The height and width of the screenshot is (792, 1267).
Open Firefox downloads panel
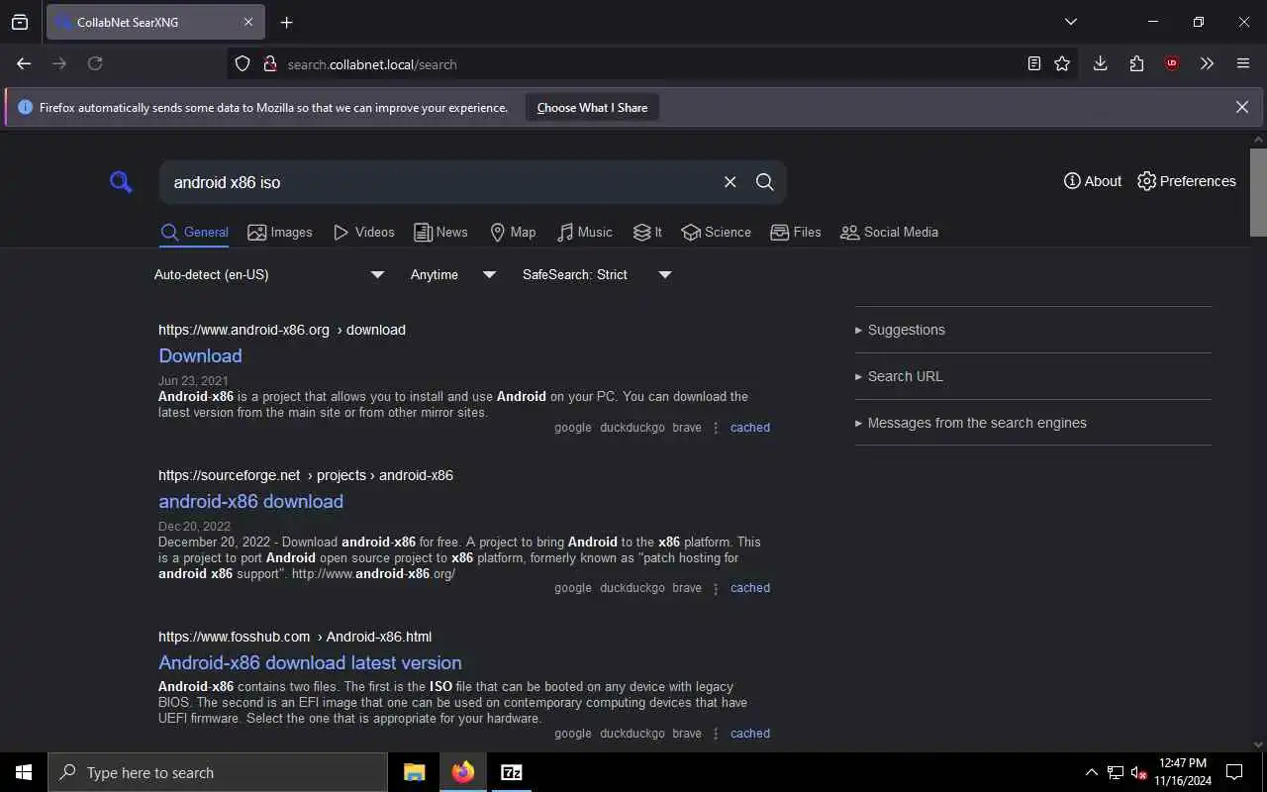point(1100,63)
